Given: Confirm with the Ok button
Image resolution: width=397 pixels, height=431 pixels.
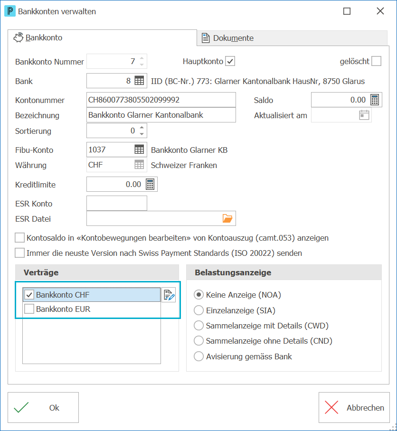Looking at the screenshot, I should tap(43, 407).
